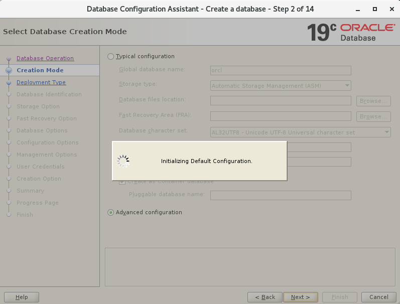Image resolution: width=400 pixels, height=304 pixels.
Task: Click the Pluggable database name field
Action: click(x=281, y=195)
